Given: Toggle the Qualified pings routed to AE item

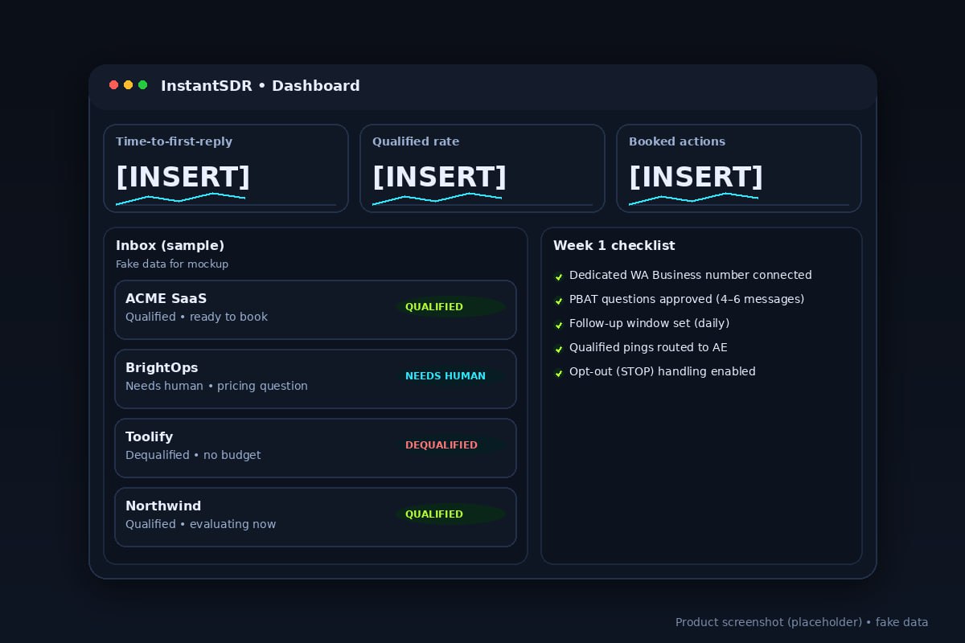Looking at the screenshot, I should pos(559,349).
